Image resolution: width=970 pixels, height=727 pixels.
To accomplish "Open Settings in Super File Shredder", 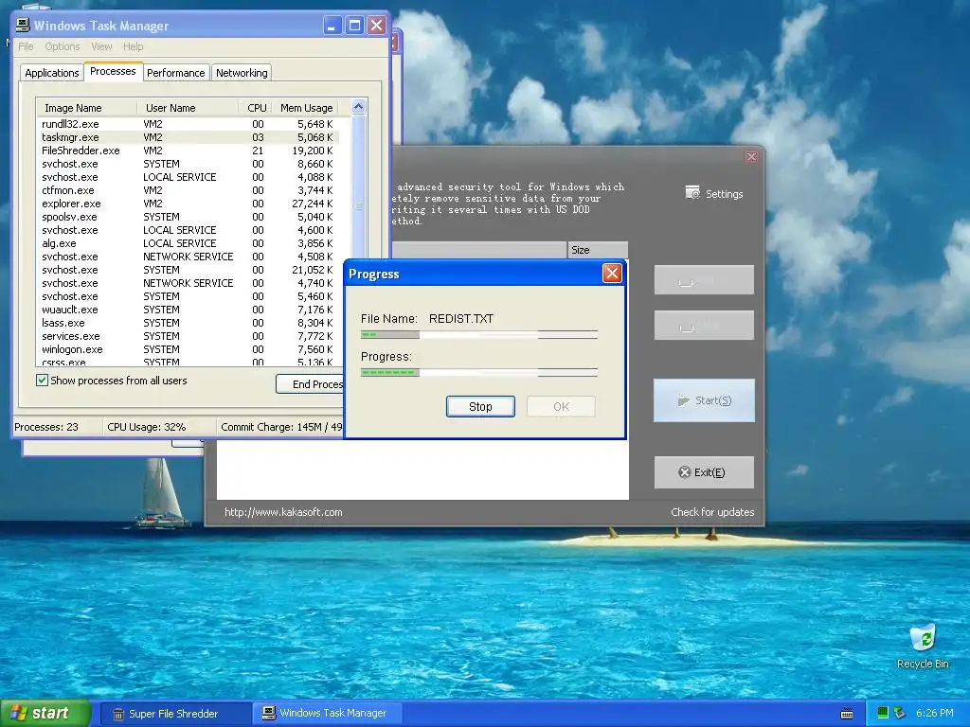I will pos(714,193).
